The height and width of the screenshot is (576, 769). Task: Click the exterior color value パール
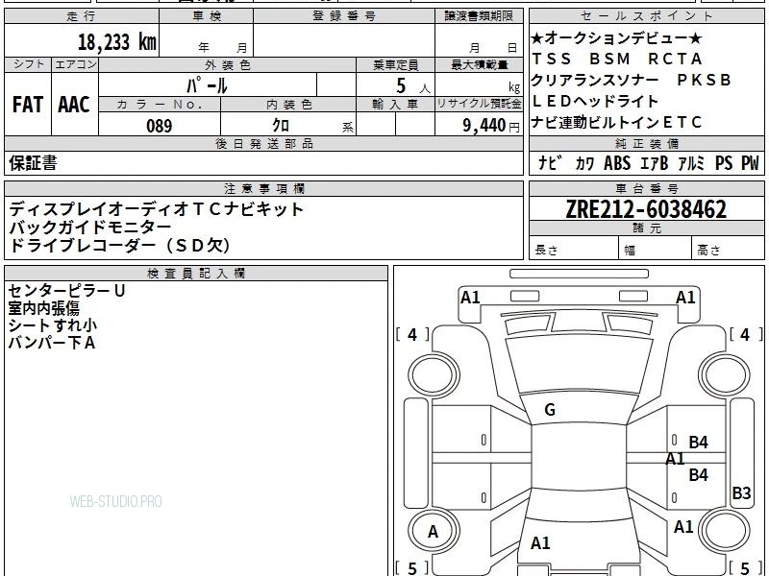click(207, 85)
